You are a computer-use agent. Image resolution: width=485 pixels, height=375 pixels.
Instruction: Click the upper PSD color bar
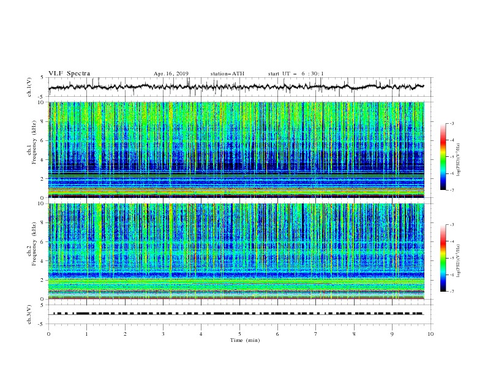point(443,157)
